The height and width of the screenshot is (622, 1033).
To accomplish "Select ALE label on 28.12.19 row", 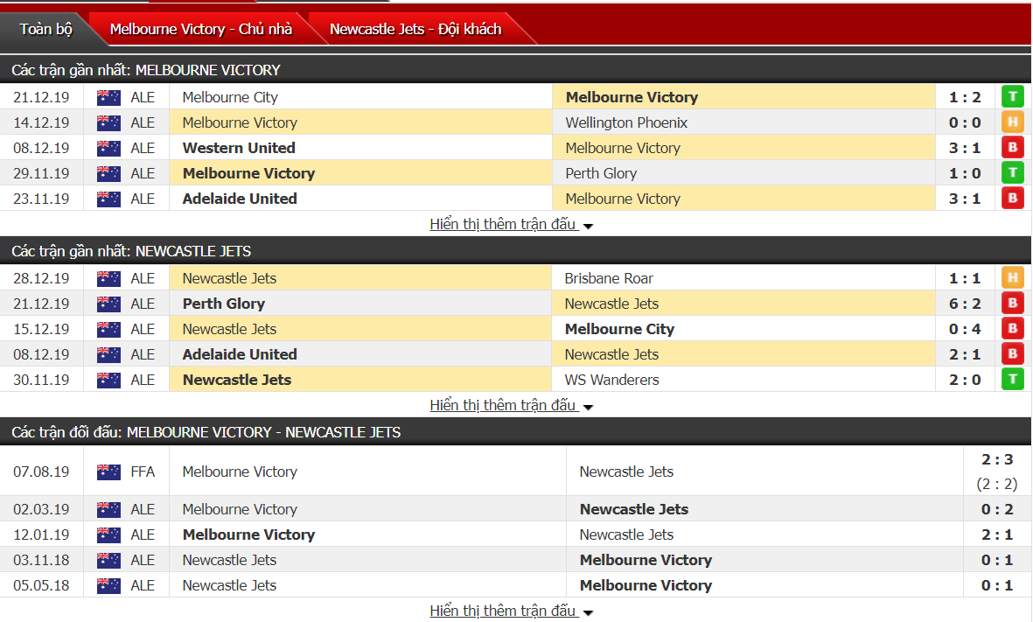I will click(x=143, y=279).
